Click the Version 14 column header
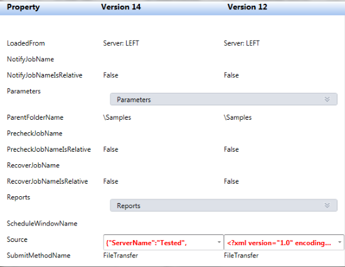The image size is (345, 267). [121, 7]
